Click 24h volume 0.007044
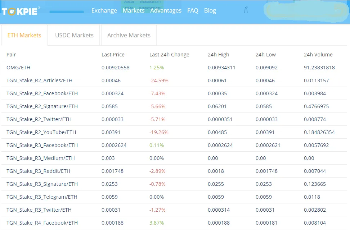The width and height of the screenshot is (350, 230). (315, 171)
